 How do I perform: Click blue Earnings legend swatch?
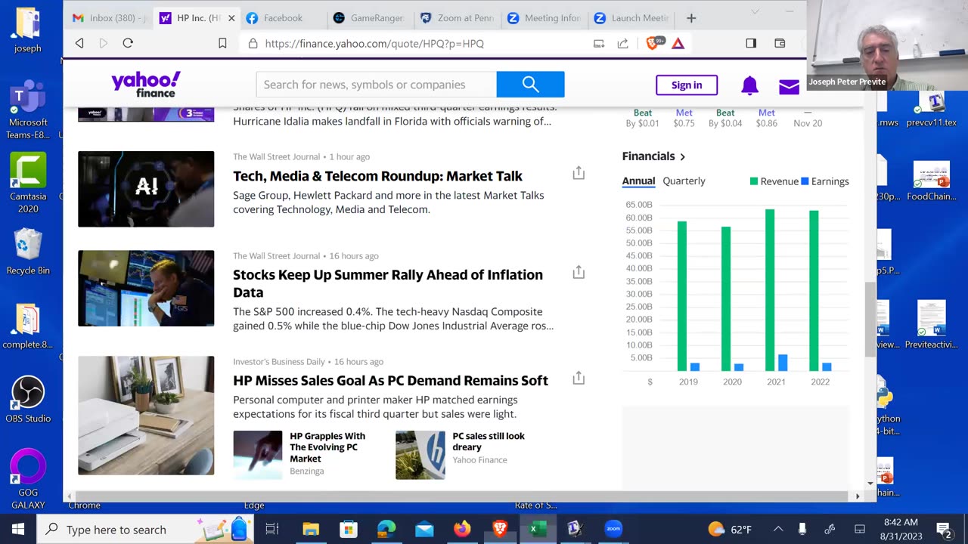point(805,181)
